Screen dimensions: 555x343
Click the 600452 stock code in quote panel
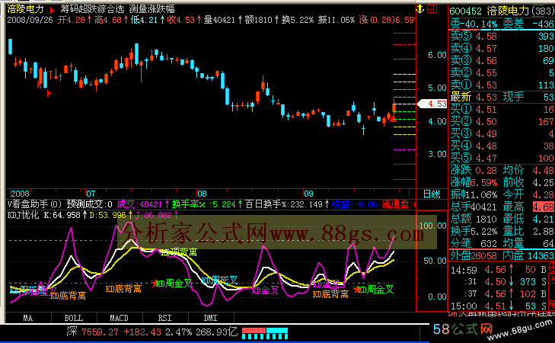pos(465,11)
